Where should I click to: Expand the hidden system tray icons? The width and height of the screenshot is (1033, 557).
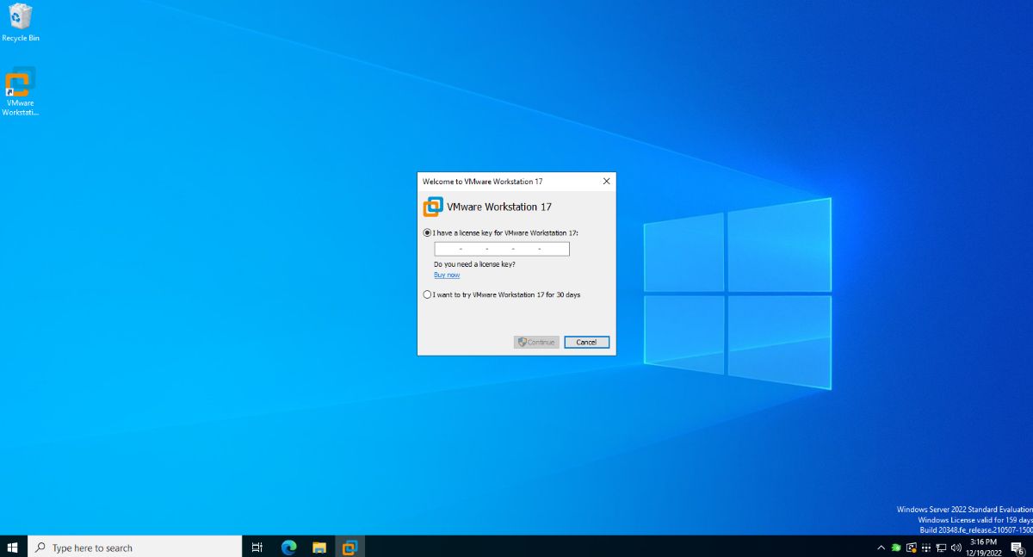click(x=881, y=548)
